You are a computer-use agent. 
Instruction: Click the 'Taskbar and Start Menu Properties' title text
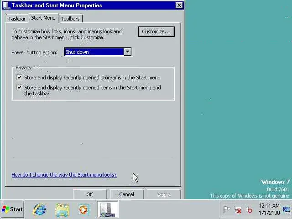[x=57, y=5]
